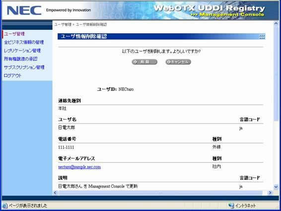Click the キャンセル (cancel) button
Viewport: 281px width, 211px height.
(178, 62)
